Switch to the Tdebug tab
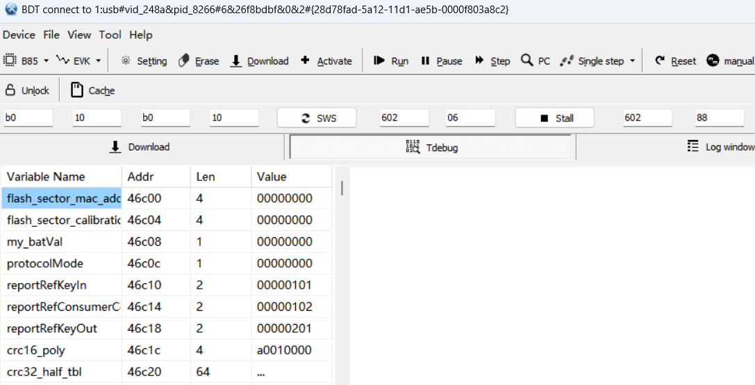This screenshot has height=385, width=755. tap(431, 147)
